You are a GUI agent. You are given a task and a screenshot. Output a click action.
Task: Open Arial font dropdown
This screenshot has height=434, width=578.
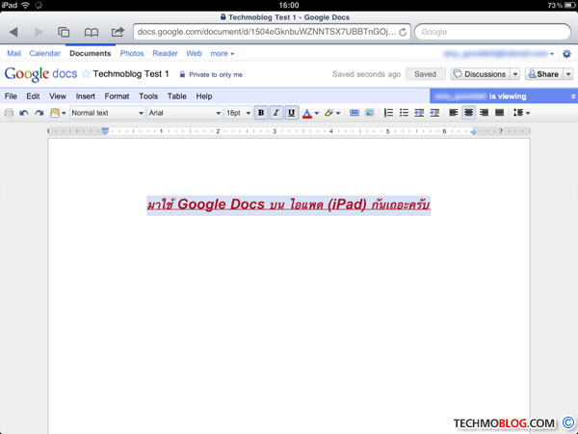(185, 113)
